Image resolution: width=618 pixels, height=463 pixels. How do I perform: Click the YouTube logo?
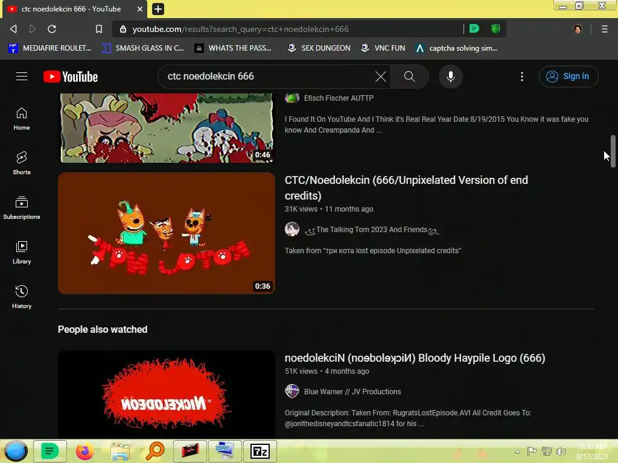[x=71, y=77]
